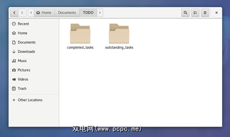Select the completed_tasks folder icon
This screenshot has height=137, width=230.
pyautogui.click(x=80, y=33)
